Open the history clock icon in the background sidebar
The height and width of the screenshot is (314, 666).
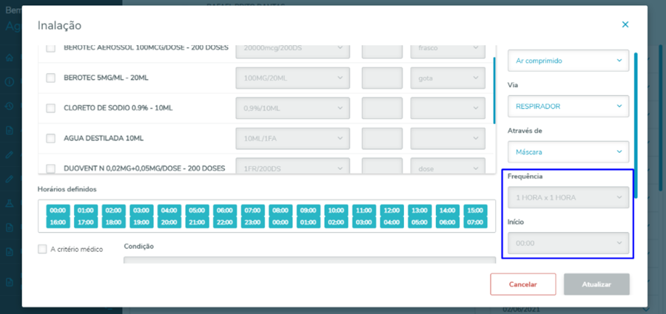pyautogui.click(x=10, y=106)
